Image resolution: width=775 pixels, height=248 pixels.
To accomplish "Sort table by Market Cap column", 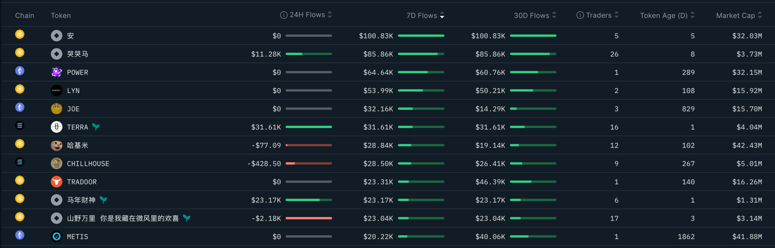I will pyautogui.click(x=760, y=15).
